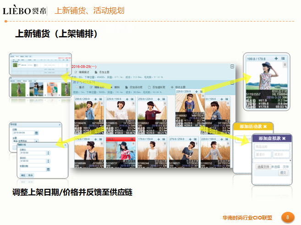Click plus icon on bottom-row 229.8/199.8 card
This screenshot has width=301, height=225.
(x=222, y=139)
